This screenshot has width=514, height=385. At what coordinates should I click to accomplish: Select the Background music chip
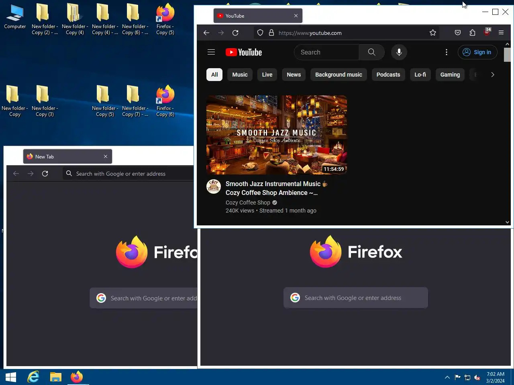click(x=339, y=75)
